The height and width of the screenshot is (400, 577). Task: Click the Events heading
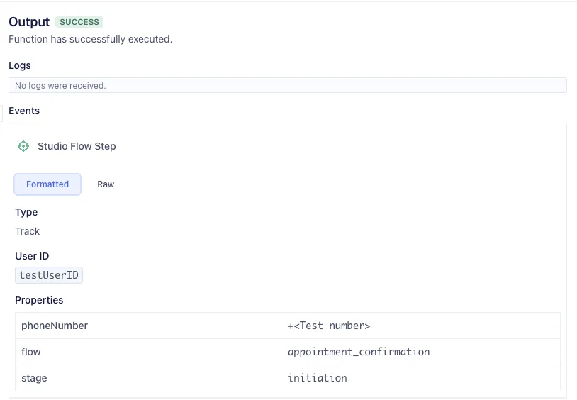point(24,111)
